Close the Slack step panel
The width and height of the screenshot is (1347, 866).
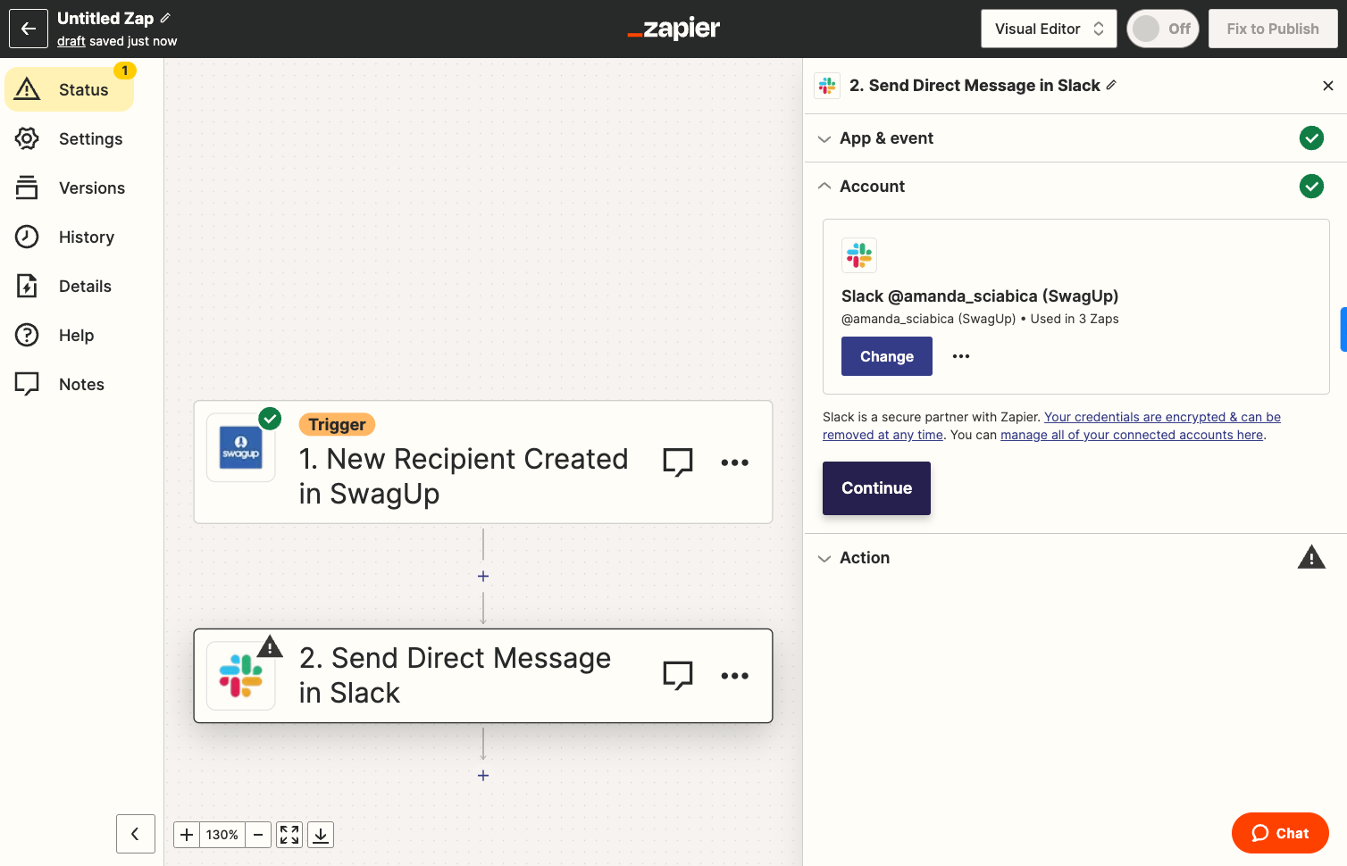(1328, 86)
